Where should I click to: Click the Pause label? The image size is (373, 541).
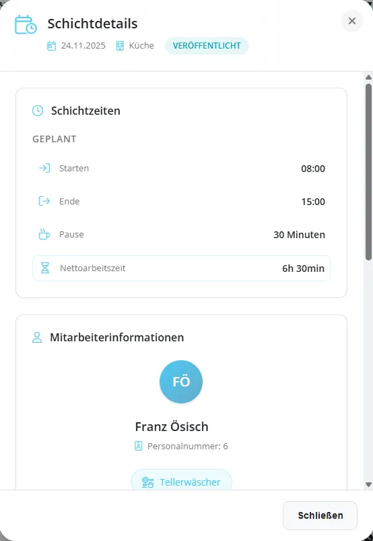click(x=71, y=234)
